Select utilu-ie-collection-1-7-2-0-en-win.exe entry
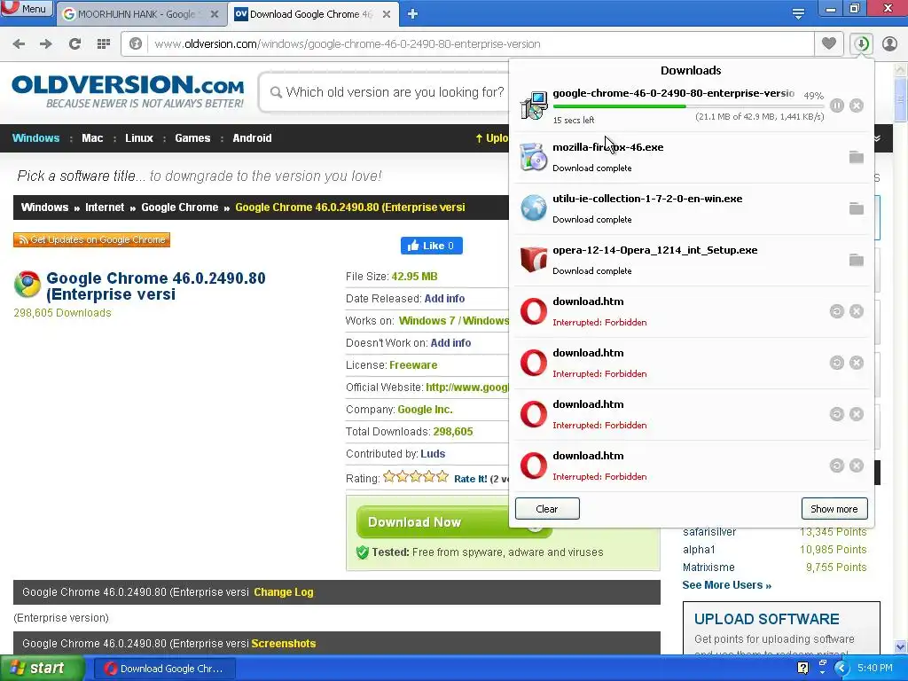Screen dimensions: 908x681 (x=692, y=209)
